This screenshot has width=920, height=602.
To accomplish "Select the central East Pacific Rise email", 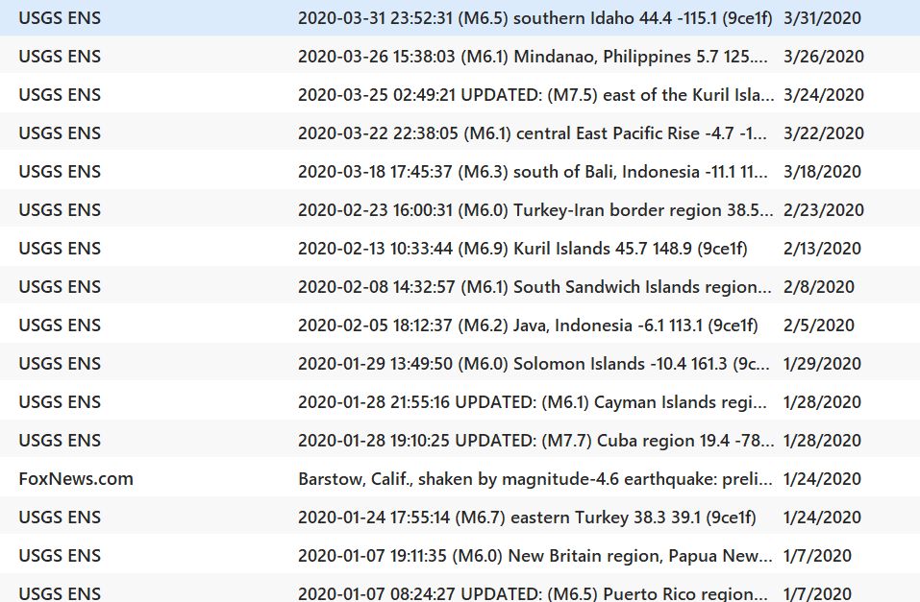I will (x=535, y=133).
